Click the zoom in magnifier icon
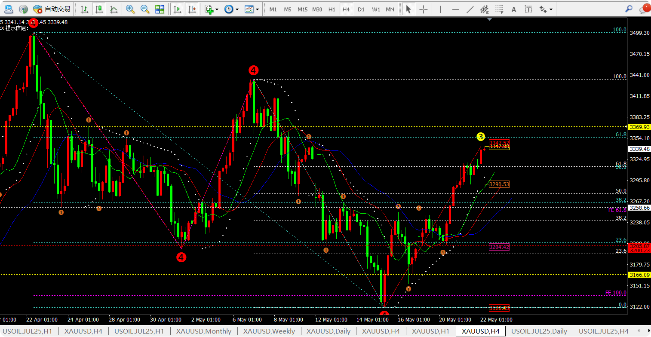This screenshot has height=337, width=651. [130, 9]
